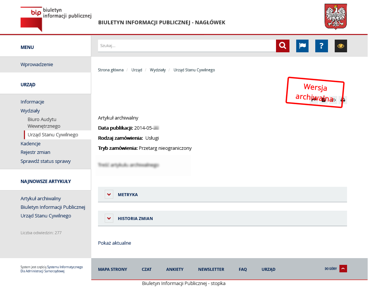Open Mapa strony in the footer
The image size is (368, 291).
pos(112,269)
